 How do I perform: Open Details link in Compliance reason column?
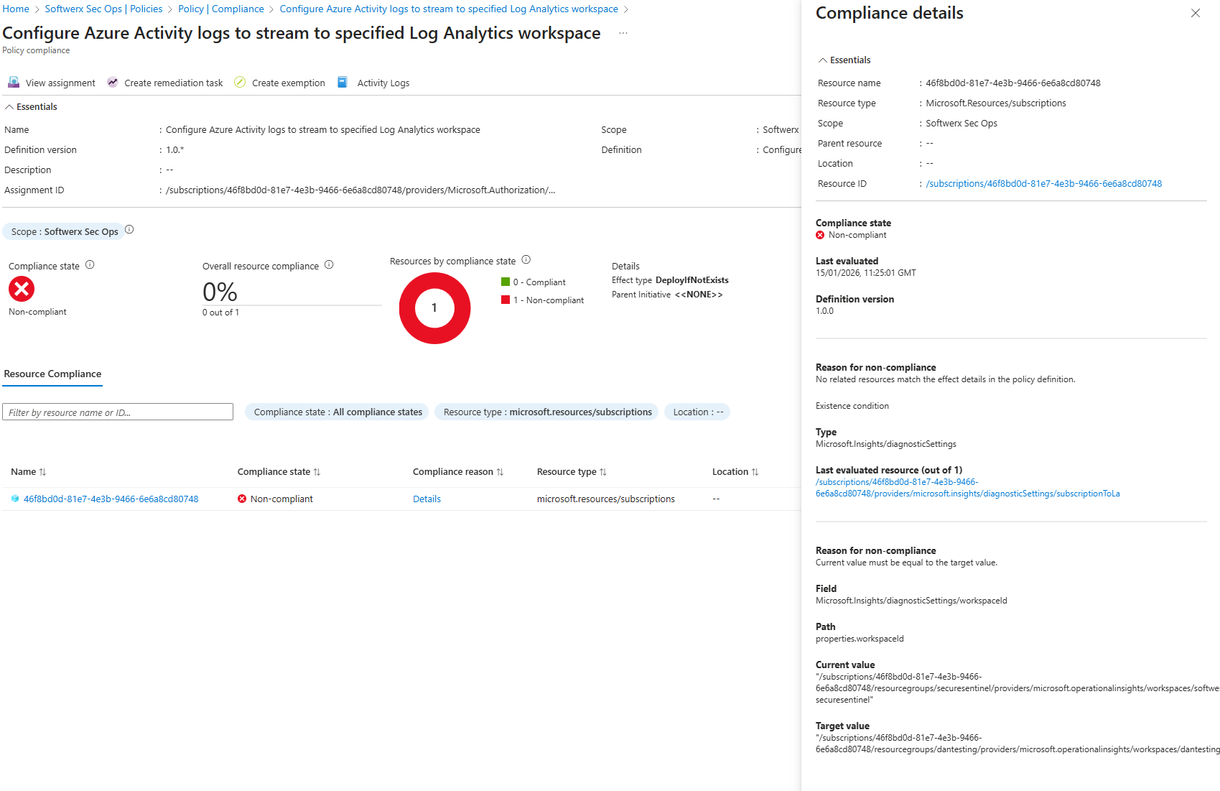click(427, 499)
